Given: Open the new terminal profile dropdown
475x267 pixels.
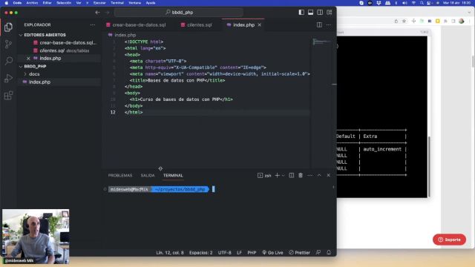Looking at the screenshot, I should [x=284, y=176].
